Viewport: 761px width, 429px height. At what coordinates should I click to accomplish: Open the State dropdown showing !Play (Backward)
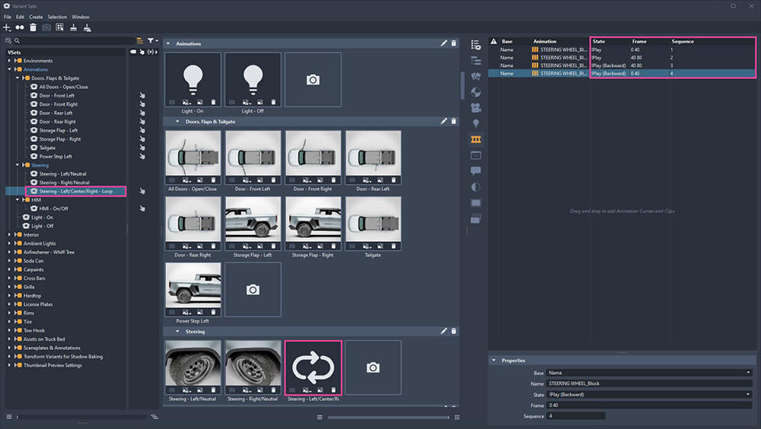click(x=649, y=395)
